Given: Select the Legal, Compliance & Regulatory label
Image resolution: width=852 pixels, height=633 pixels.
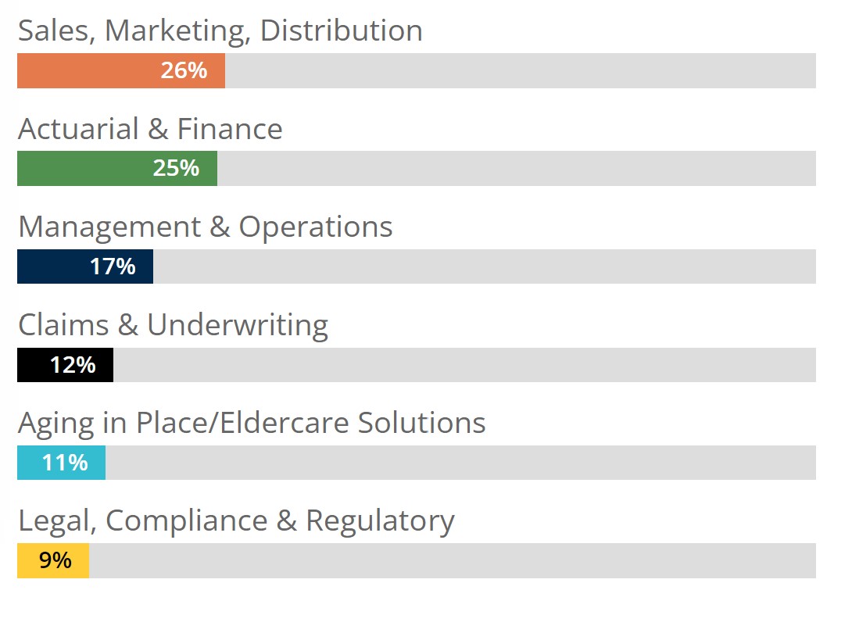Looking at the screenshot, I should (236, 521).
